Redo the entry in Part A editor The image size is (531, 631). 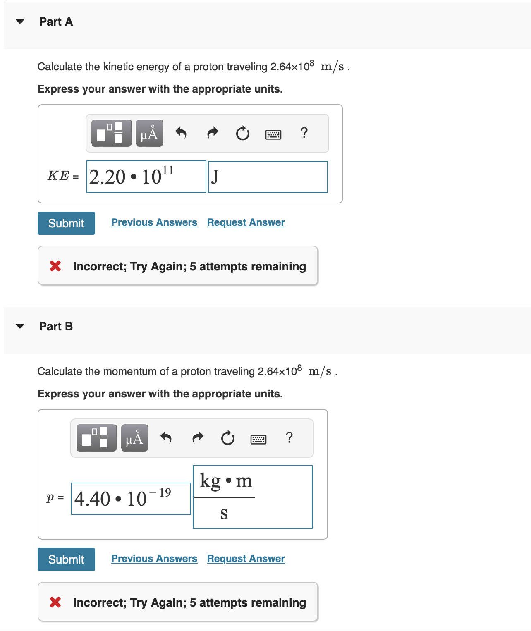pos(212,133)
